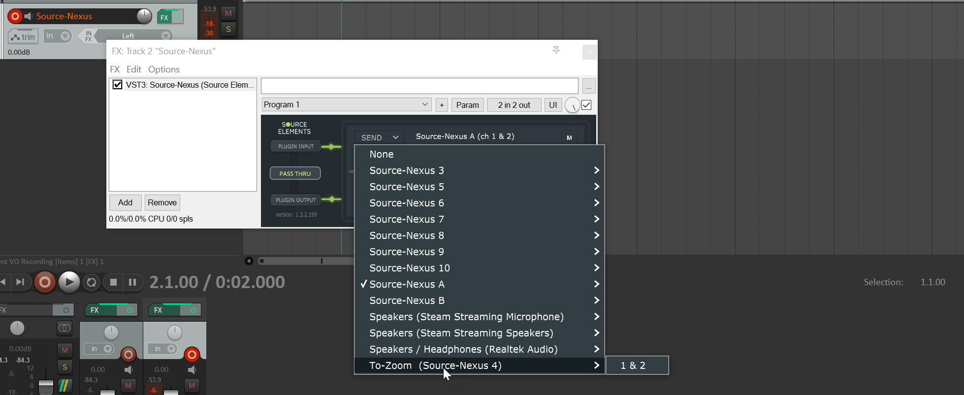This screenshot has width=964, height=395.
Task: Open the Program 1 preset dropdown
Action: 347,105
